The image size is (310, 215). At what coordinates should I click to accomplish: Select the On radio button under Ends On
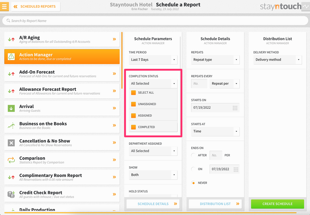193,169
